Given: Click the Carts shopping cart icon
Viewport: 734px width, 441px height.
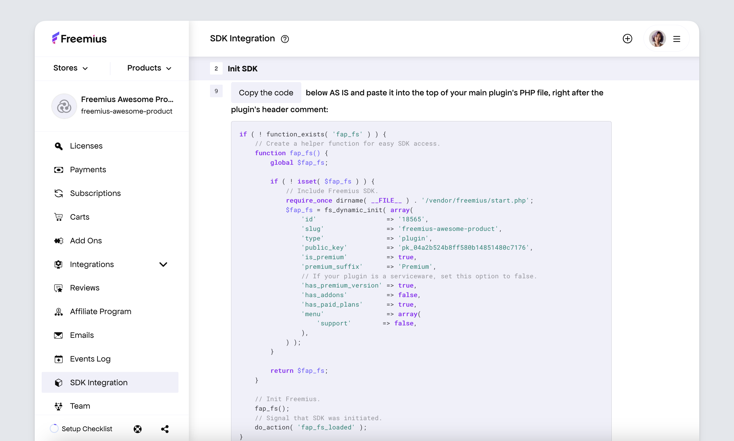Looking at the screenshot, I should (x=59, y=217).
